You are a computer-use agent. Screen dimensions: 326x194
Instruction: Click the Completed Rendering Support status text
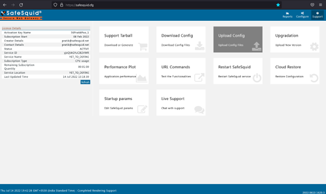coord(97,191)
